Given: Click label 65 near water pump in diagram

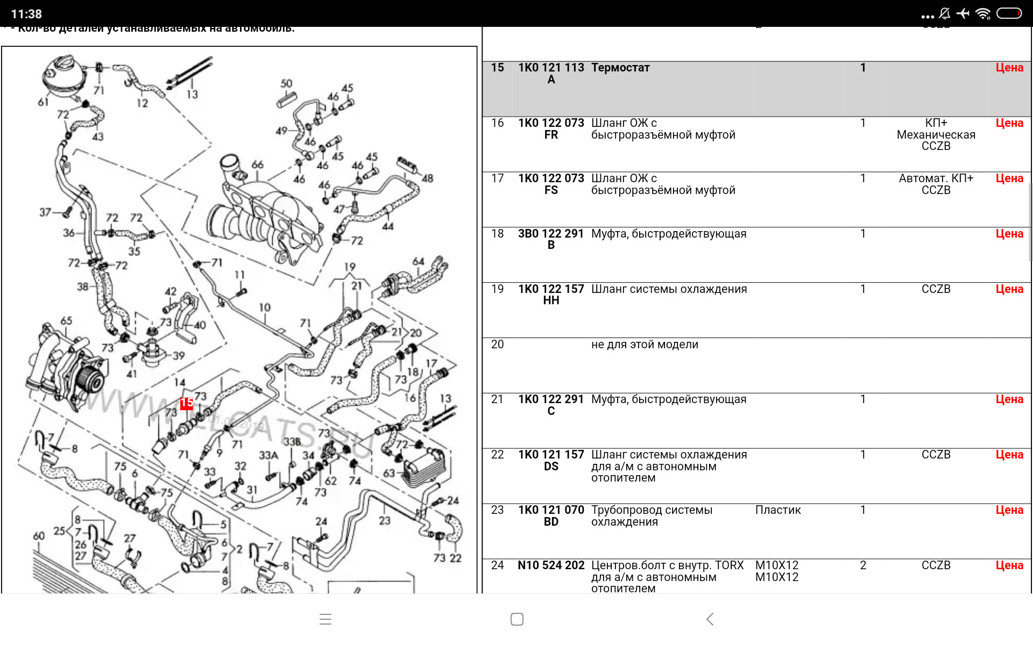Looking at the screenshot, I should pyautogui.click(x=66, y=321).
